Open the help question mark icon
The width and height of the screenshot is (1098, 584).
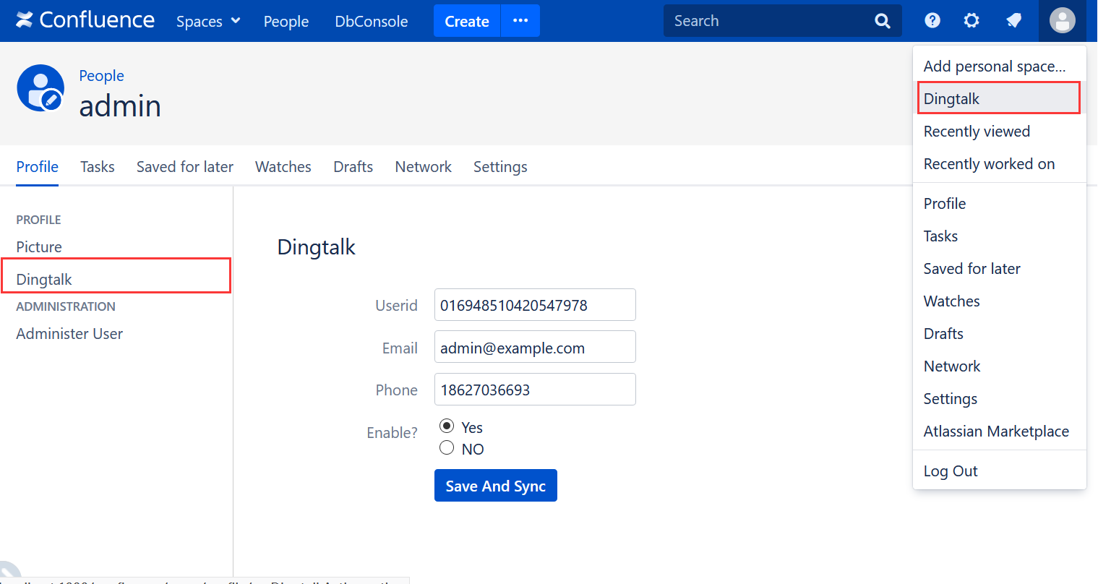tap(932, 20)
